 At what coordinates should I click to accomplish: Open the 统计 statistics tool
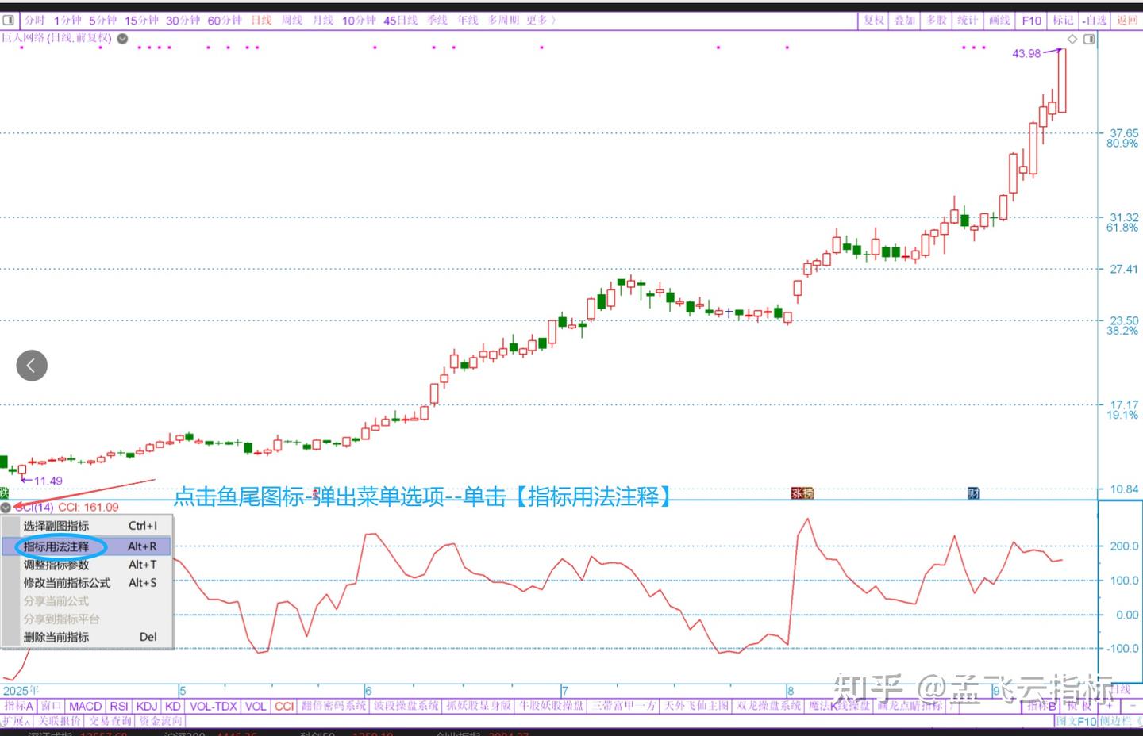[968, 21]
